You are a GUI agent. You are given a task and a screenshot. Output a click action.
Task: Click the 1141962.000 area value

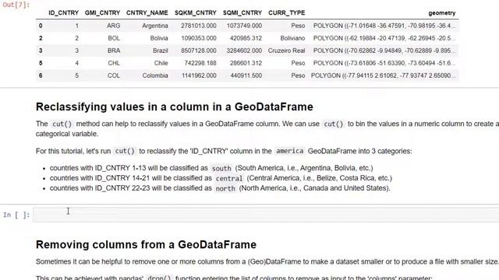pyautogui.click(x=199, y=75)
